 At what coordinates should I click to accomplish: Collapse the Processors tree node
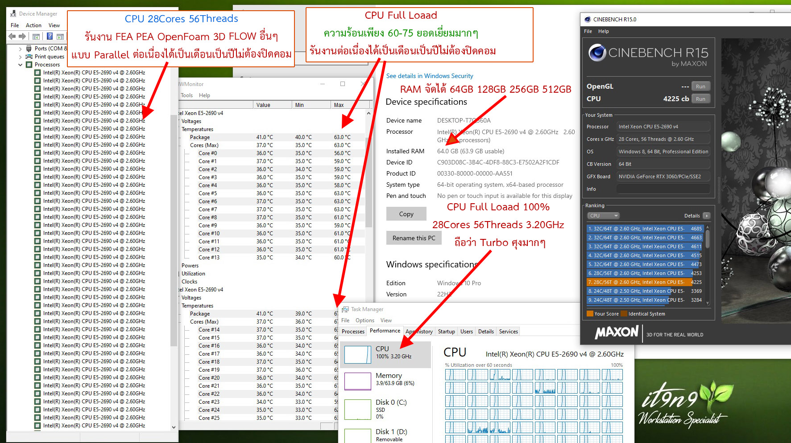pos(20,65)
